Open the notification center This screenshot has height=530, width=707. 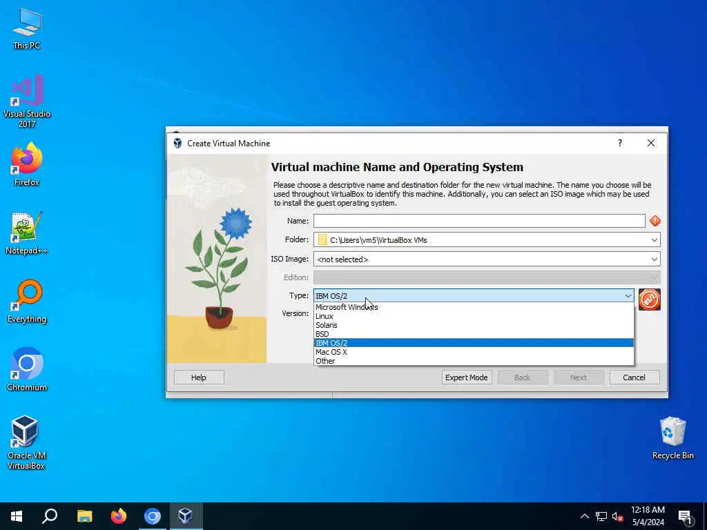(x=685, y=516)
